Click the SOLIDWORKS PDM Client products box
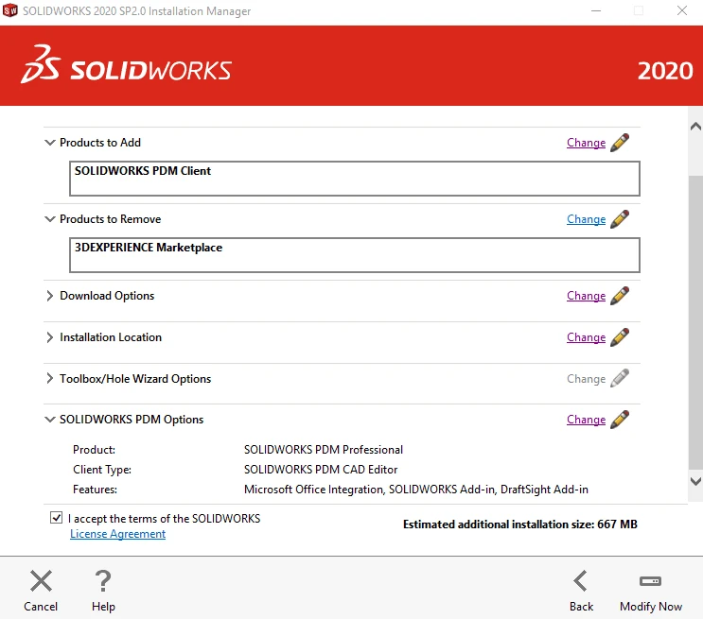 [x=354, y=178]
